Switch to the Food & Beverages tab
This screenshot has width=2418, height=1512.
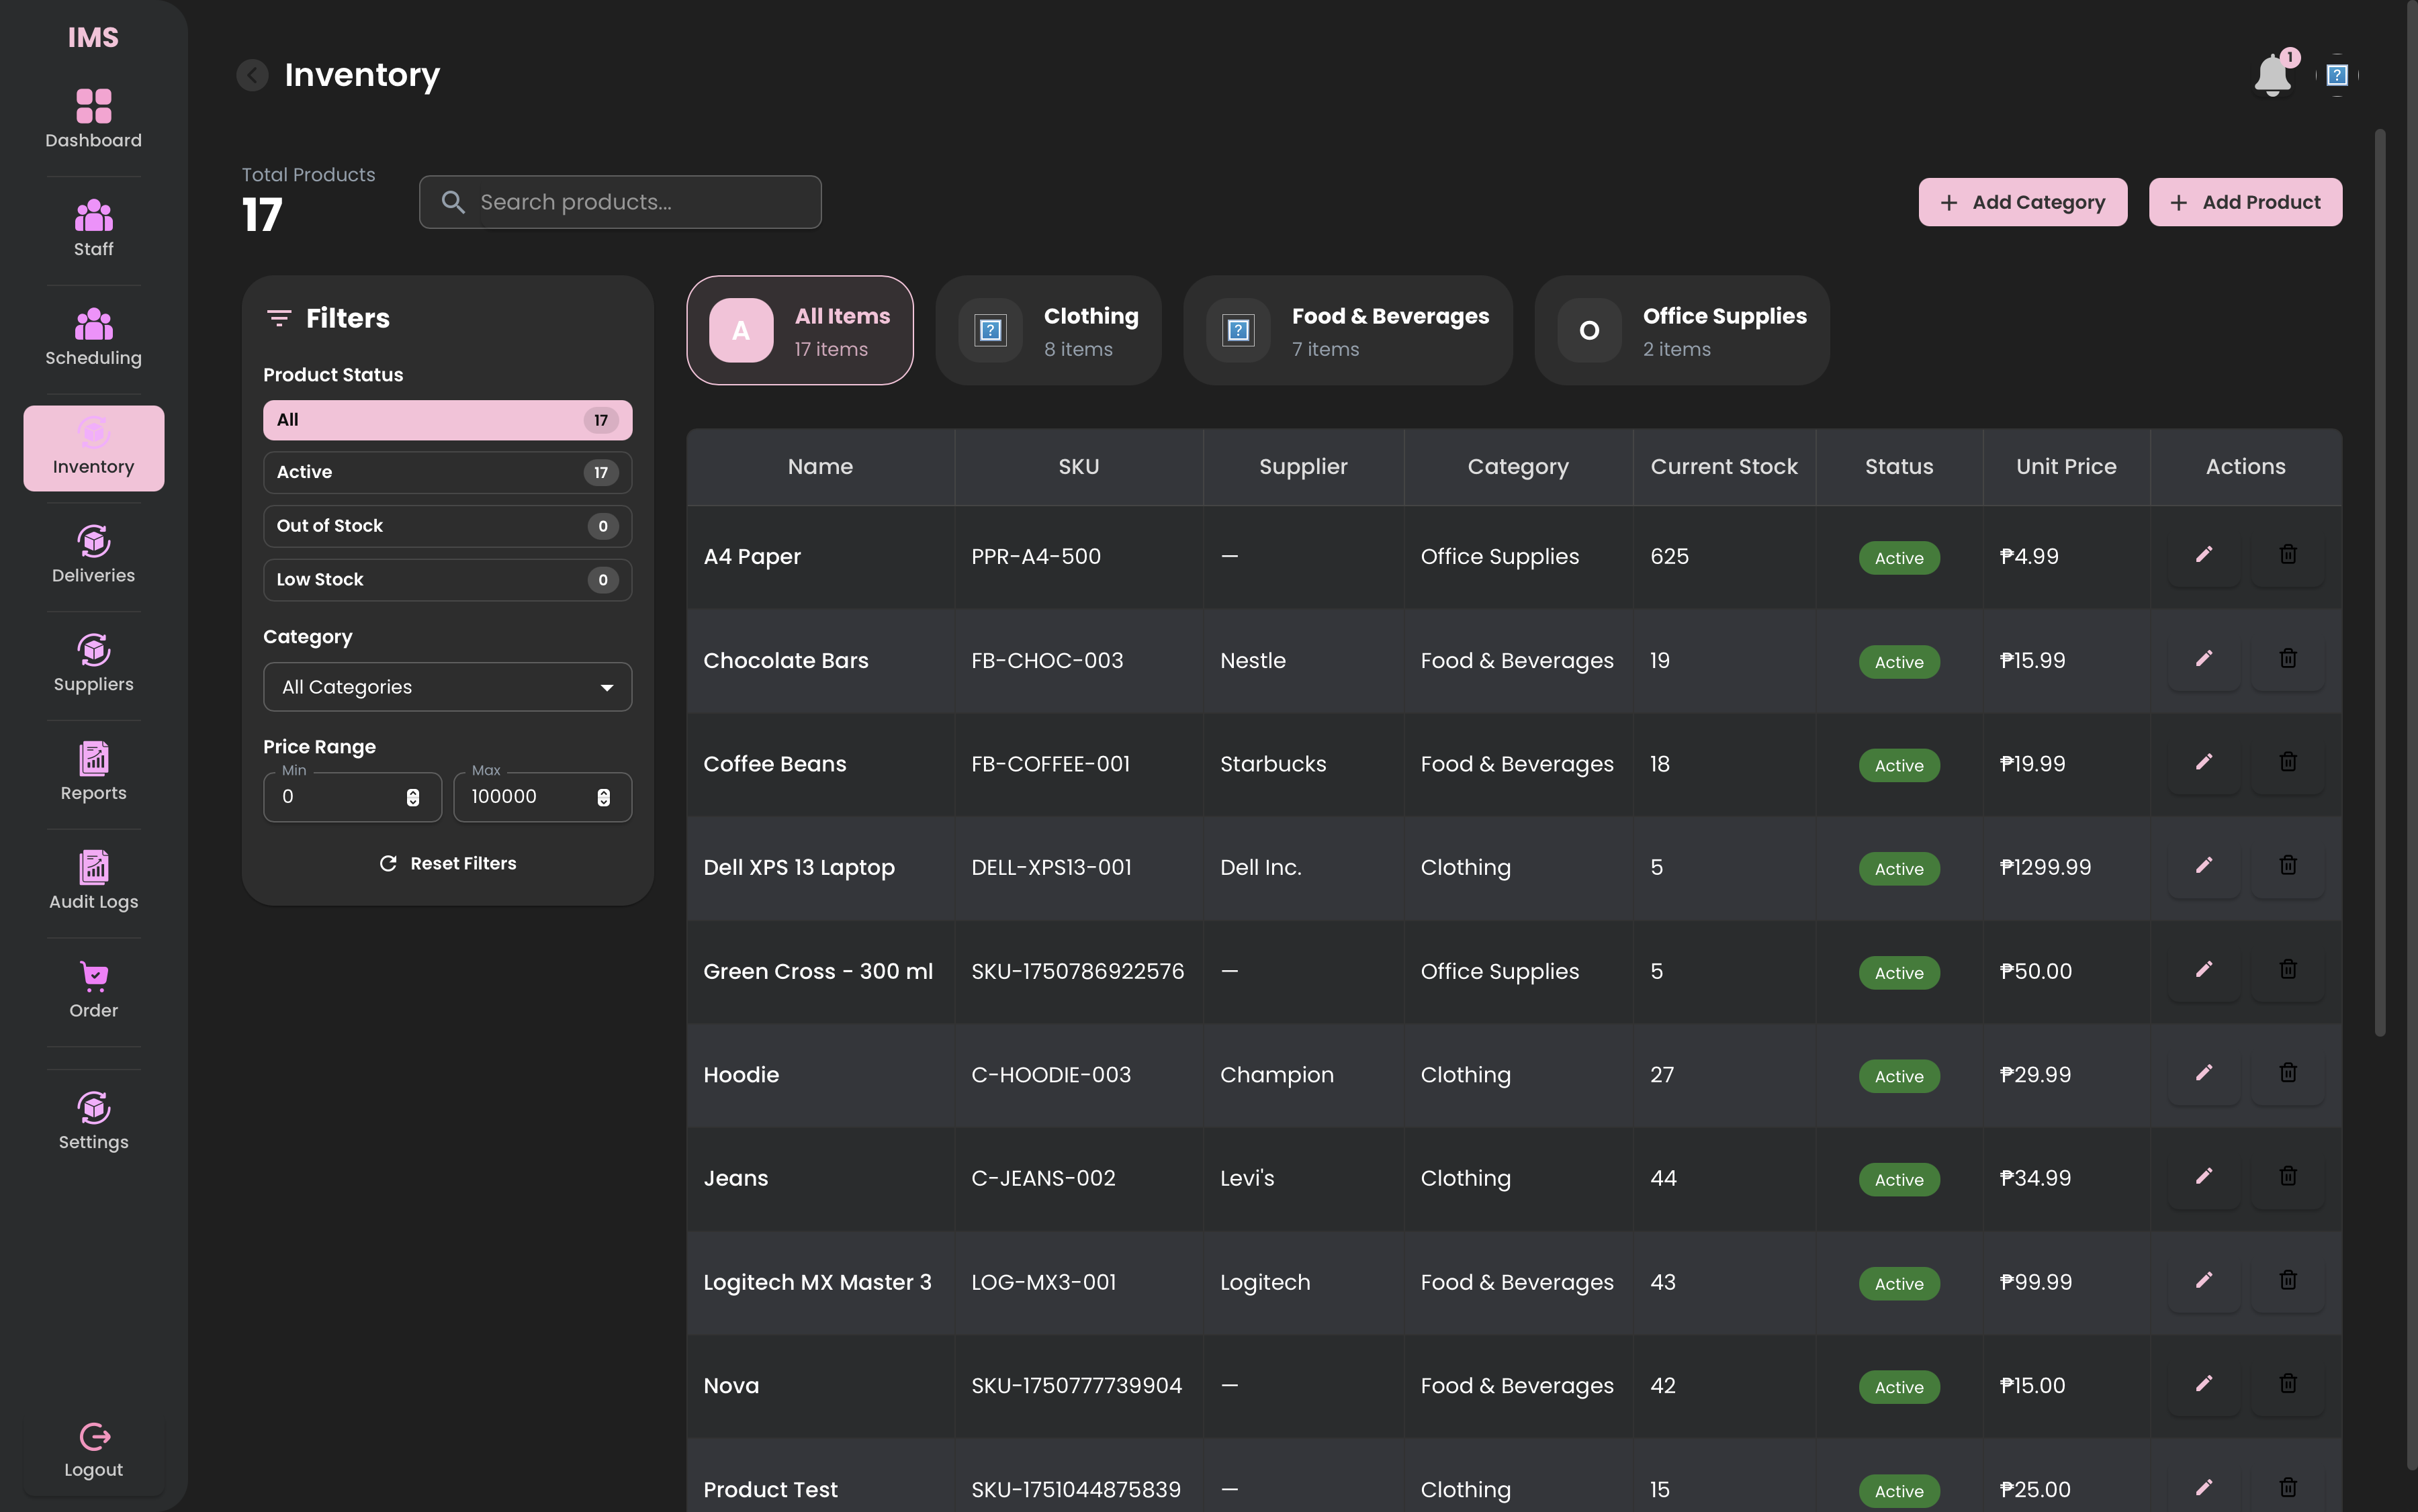click(x=1347, y=331)
